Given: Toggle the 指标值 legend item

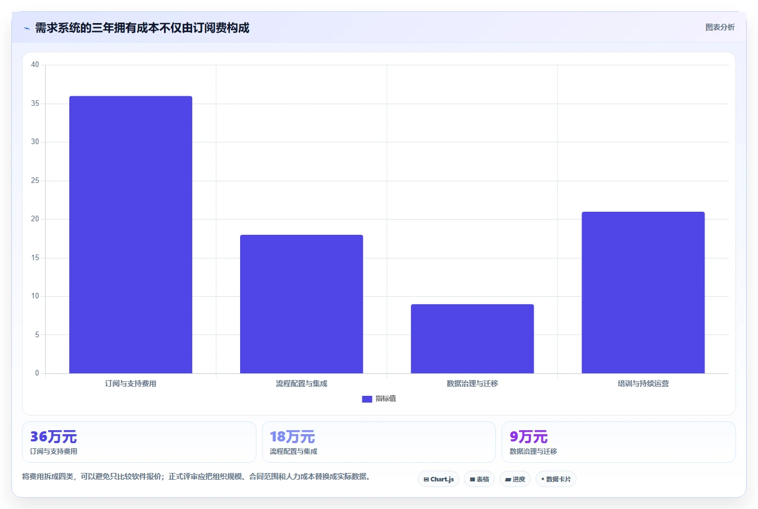Looking at the screenshot, I should [x=379, y=399].
